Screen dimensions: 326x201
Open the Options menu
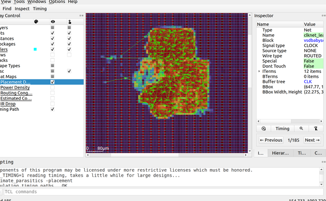click(57, 2)
